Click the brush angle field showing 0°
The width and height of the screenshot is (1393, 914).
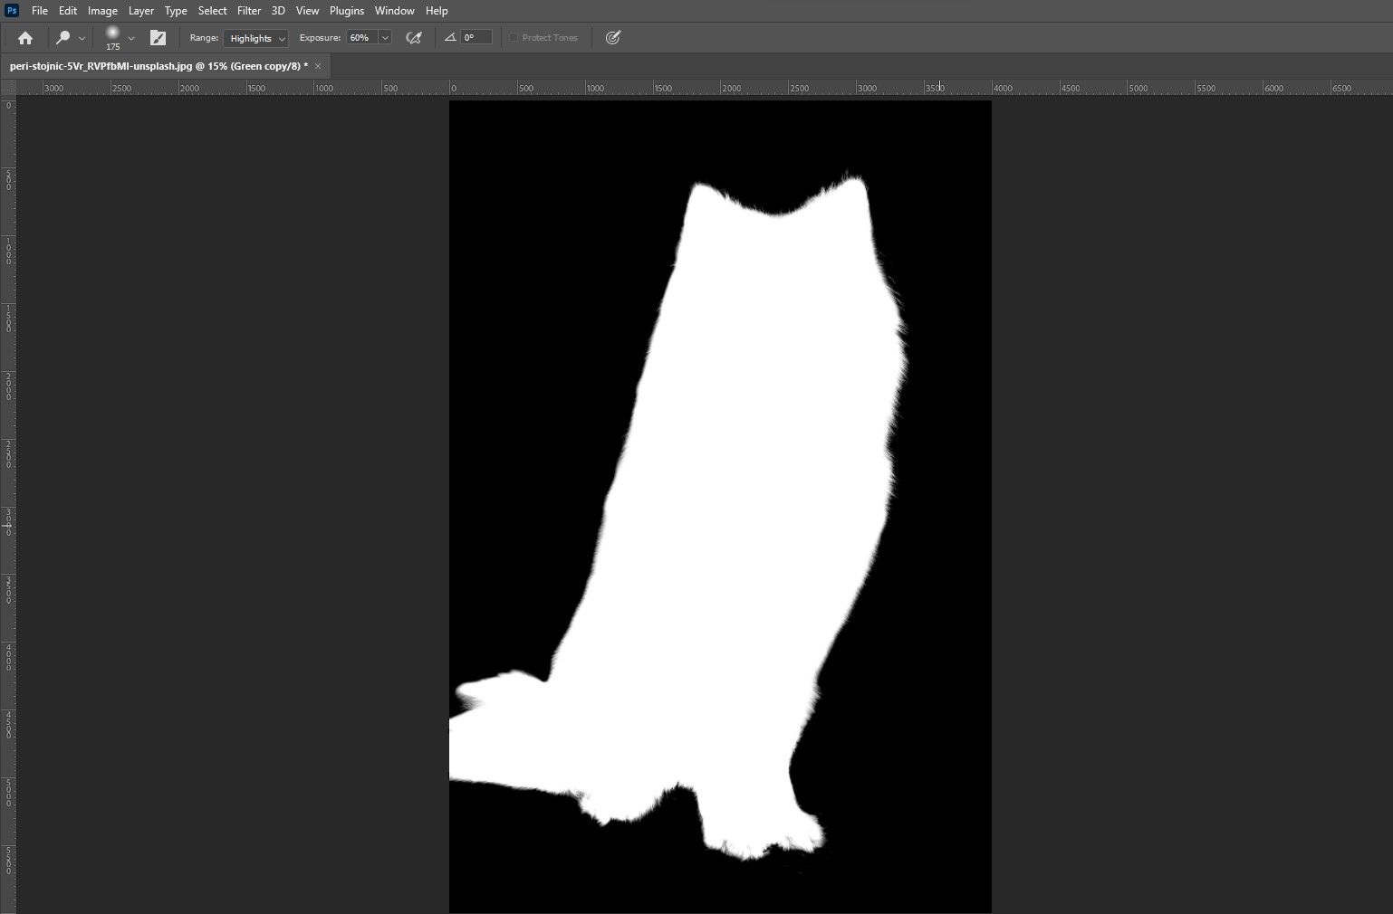476,38
